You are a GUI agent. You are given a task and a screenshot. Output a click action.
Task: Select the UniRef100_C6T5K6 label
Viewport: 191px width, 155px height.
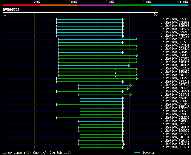click(175, 42)
